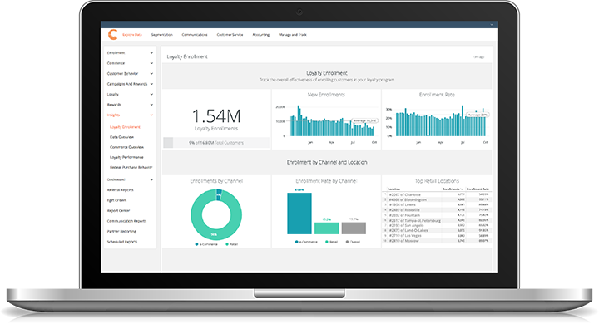Open Data Overview in the sidebar

click(121, 137)
